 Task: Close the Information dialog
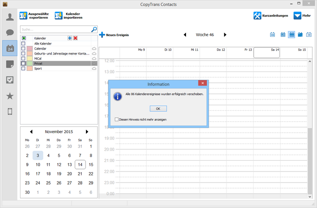pyautogui.click(x=203, y=83)
